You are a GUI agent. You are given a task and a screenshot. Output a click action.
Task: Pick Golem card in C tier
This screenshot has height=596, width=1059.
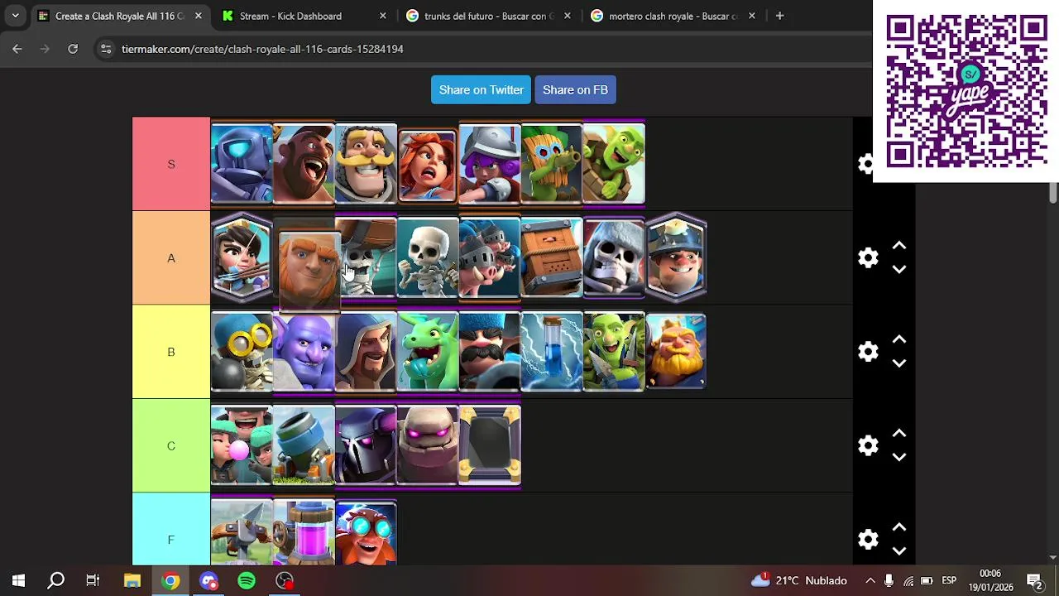[x=428, y=446]
